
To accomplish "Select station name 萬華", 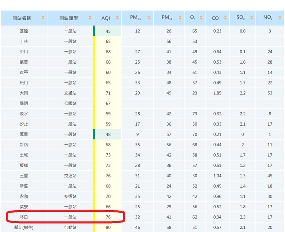I will (x=24, y=62).
